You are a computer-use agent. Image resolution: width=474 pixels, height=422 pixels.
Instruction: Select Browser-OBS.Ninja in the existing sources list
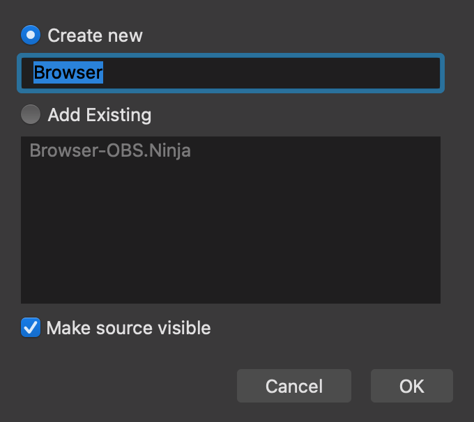110,150
